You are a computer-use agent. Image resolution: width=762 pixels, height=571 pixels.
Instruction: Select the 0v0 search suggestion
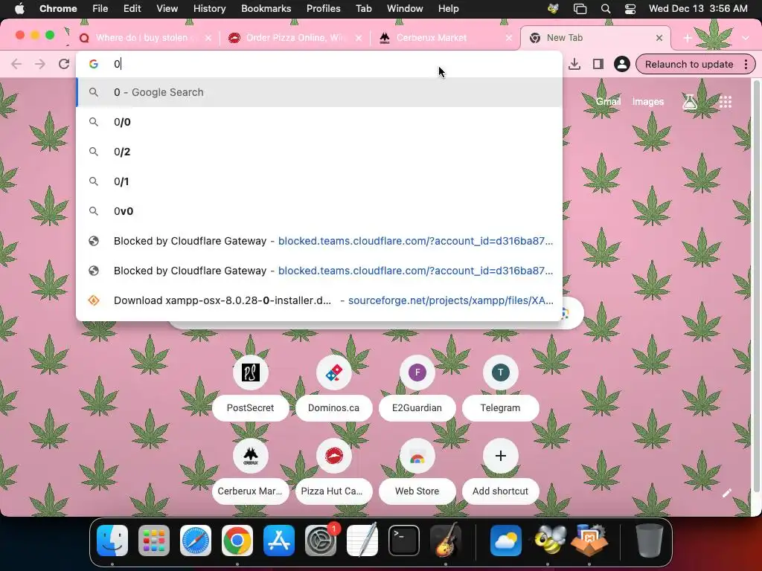319,210
